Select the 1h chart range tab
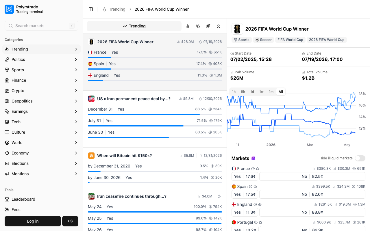Viewport: 370px width, 231px height. (x=234, y=92)
